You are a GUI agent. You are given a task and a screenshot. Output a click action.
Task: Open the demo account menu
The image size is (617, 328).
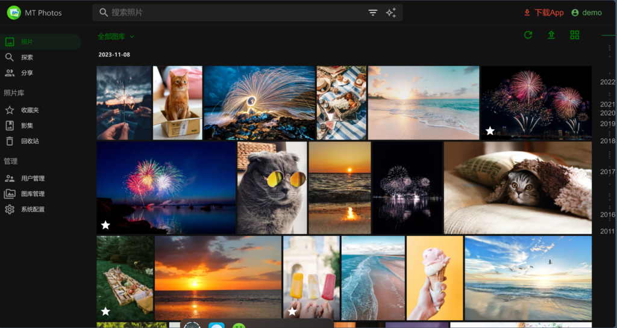point(586,13)
